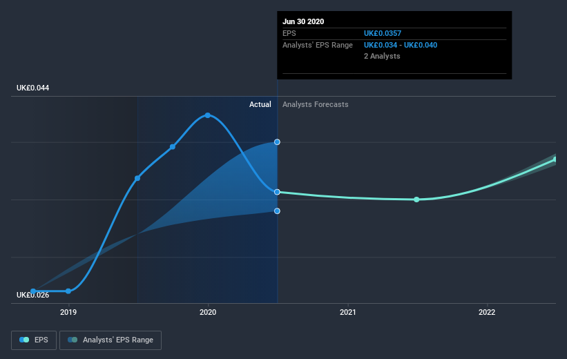The height and width of the screenshot is (359, 567).
Task: Click the 2 Analysts text in tooltip
Action: pyautogui.click(x=382, y=57)
